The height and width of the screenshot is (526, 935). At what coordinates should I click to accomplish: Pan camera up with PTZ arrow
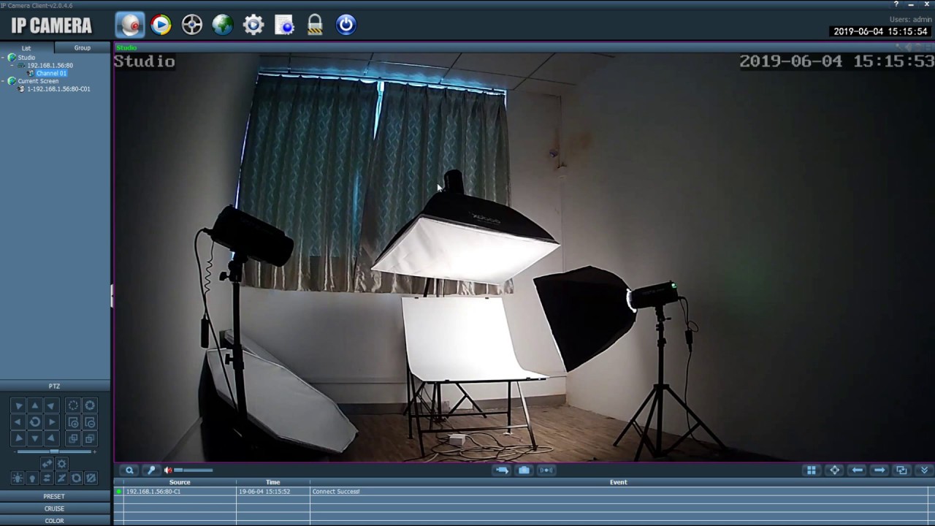(x=34, y=405)
